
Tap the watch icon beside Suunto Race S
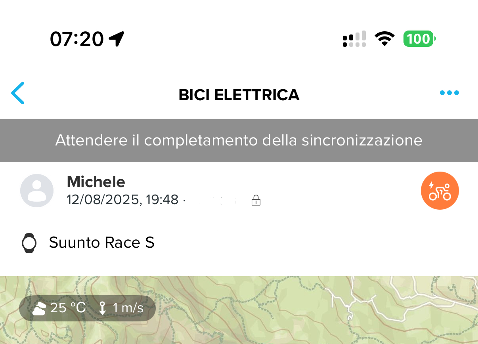click(29, 243)
